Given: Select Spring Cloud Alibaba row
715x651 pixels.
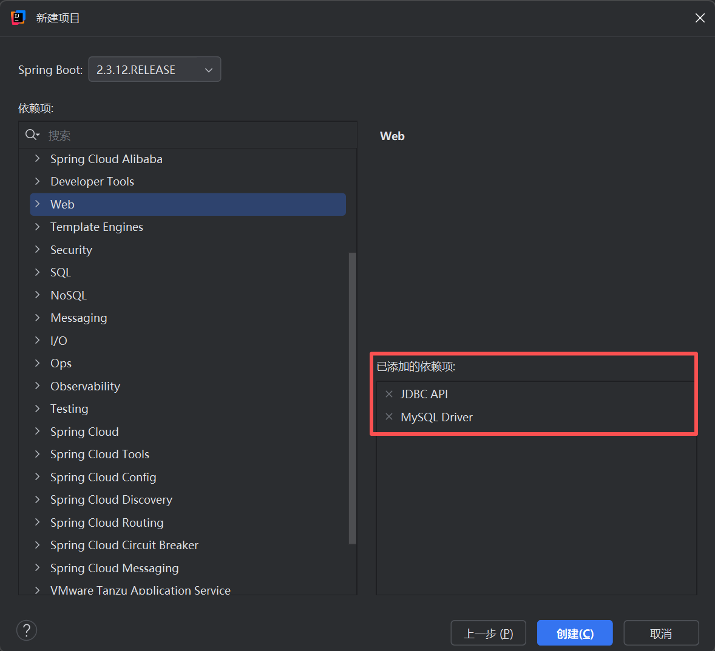Looking at the screenshot, I should pos(188,159).
